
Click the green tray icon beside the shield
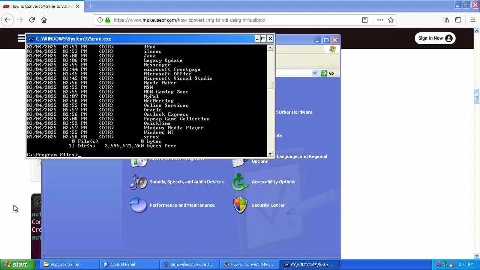[x=445, y=264]
